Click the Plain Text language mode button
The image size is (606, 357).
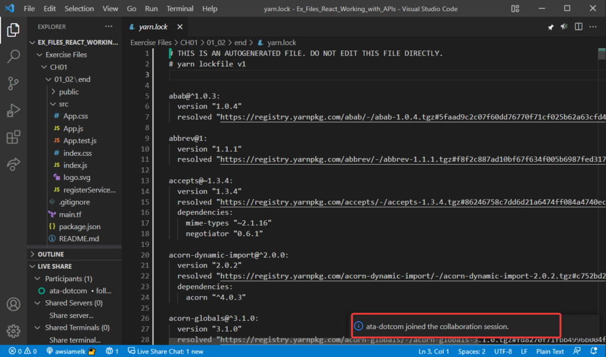click(x=550, y=351)
